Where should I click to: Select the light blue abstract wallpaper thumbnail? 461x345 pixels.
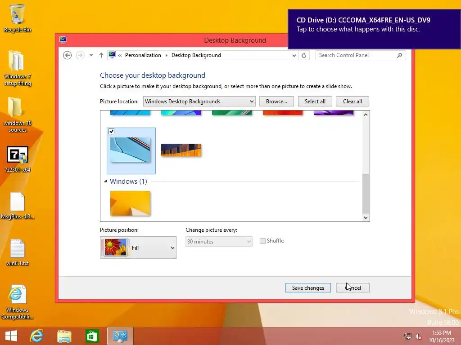[x=130, y=150]
